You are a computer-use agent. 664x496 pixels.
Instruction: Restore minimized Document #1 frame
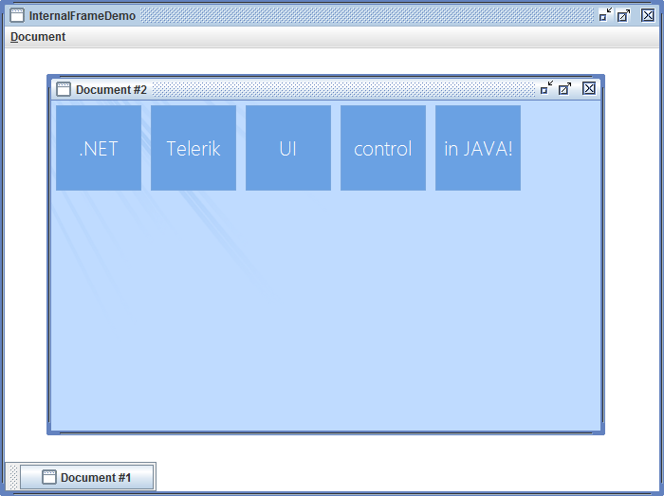point(87,477)
